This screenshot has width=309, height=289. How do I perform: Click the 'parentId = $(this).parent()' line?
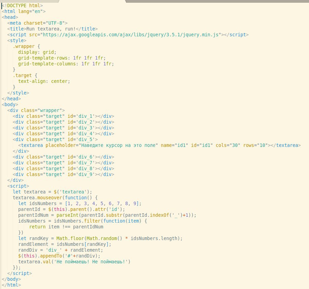(72, 209)
